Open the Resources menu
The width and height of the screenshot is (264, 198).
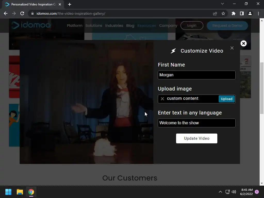tap(147, 26)
